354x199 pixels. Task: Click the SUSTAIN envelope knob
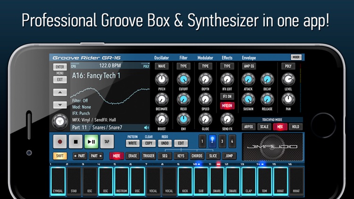248,99
